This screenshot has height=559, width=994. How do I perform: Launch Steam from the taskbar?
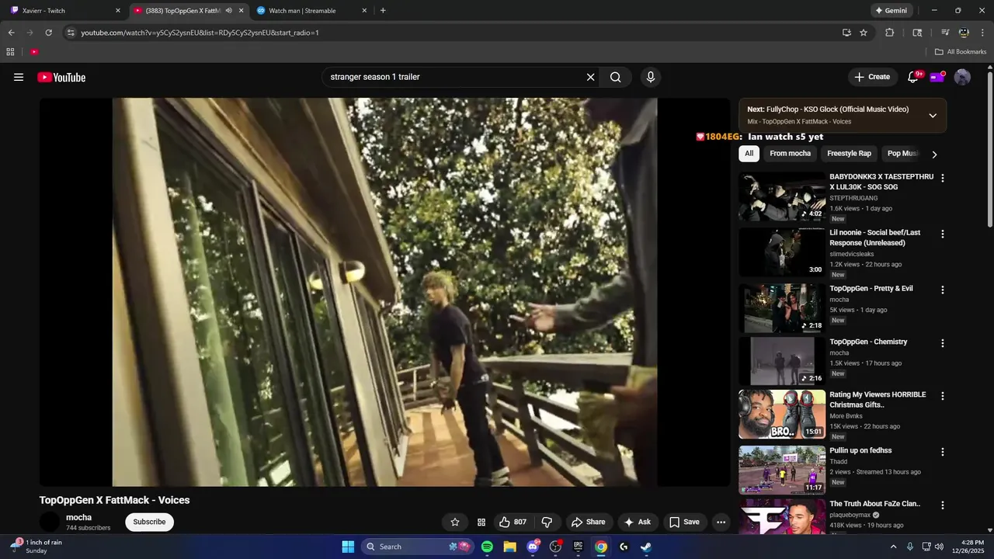pyautogui.click(x=646, y=547)
